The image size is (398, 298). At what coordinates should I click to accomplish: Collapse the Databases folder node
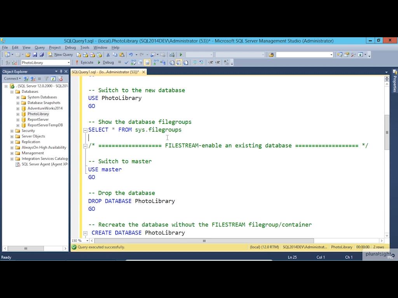[12, 92]
